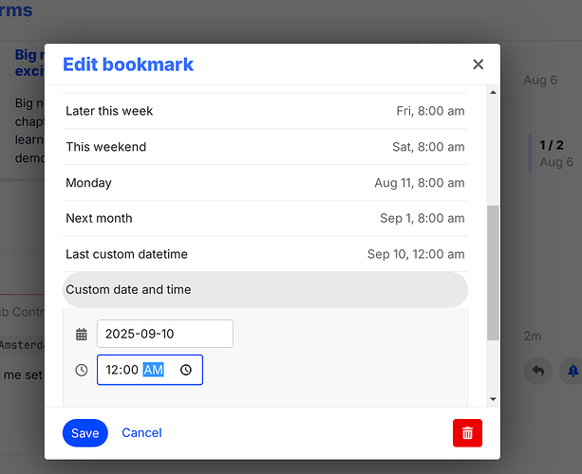Save the bookmark changes
Screen dimensions: 582x474
tap(84, 432)
